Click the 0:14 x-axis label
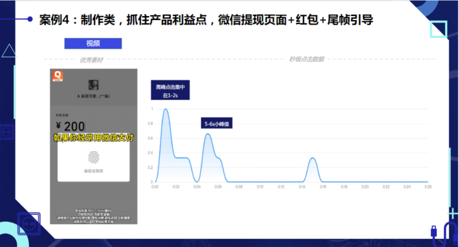The width and height of the screenshot is (459, 247). [x=302, y=187]
